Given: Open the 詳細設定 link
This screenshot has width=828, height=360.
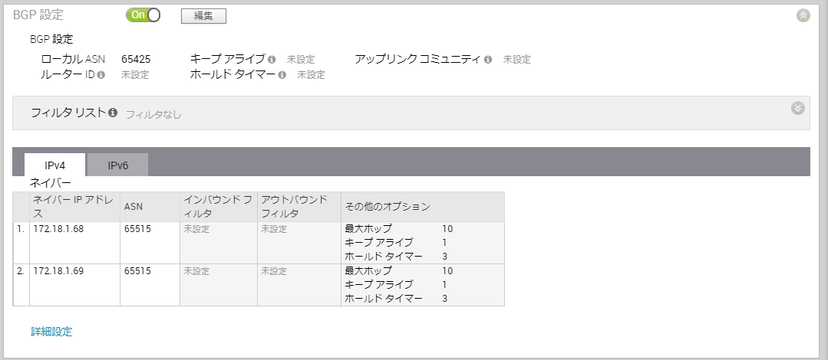Looking at the screenshot, I should (x=51, y=332).
